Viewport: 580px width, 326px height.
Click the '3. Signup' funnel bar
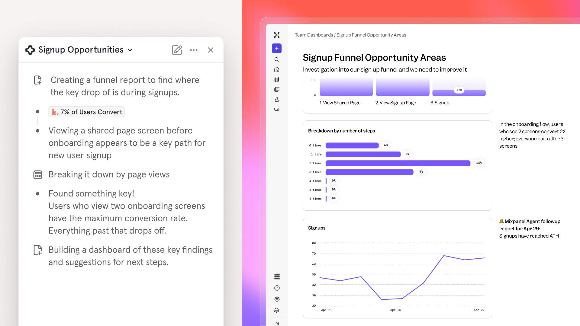(x=459, y=93)
